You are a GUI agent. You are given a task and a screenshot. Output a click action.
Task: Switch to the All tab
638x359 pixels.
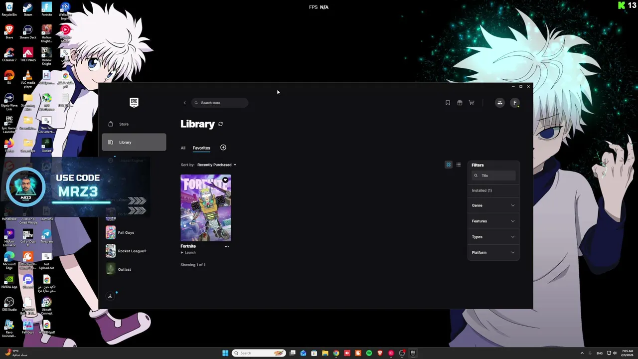[x=183, y=148]
